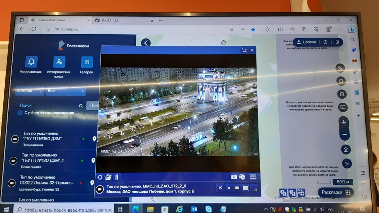This screenshot has height=213, width=379.
Task: Switch to small video frame size
Action: [x=237, y=188]
